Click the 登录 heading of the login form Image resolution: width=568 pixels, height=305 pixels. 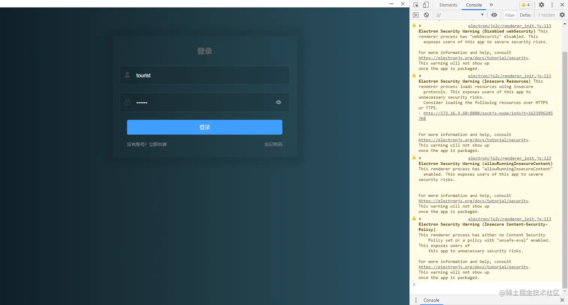coord(205,51)
